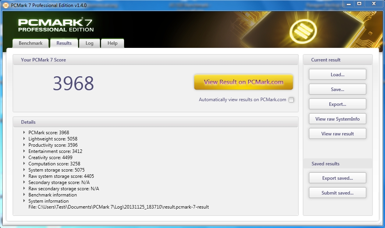This screenshot has height=228, width=385.
Task: Toggle Automatically view results on PCMark.com checkbox
Action: point(291,100)
